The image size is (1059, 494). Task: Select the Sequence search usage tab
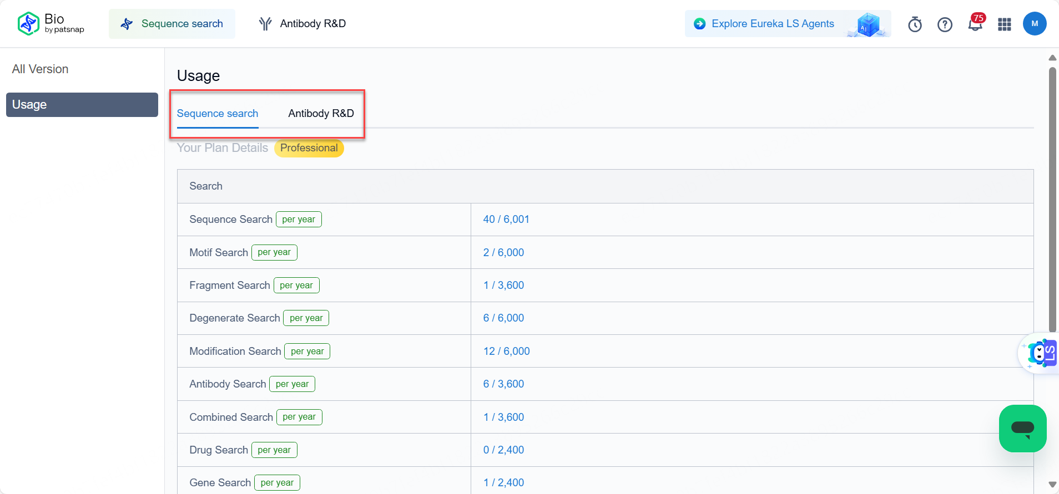click(x=218, y=114)
